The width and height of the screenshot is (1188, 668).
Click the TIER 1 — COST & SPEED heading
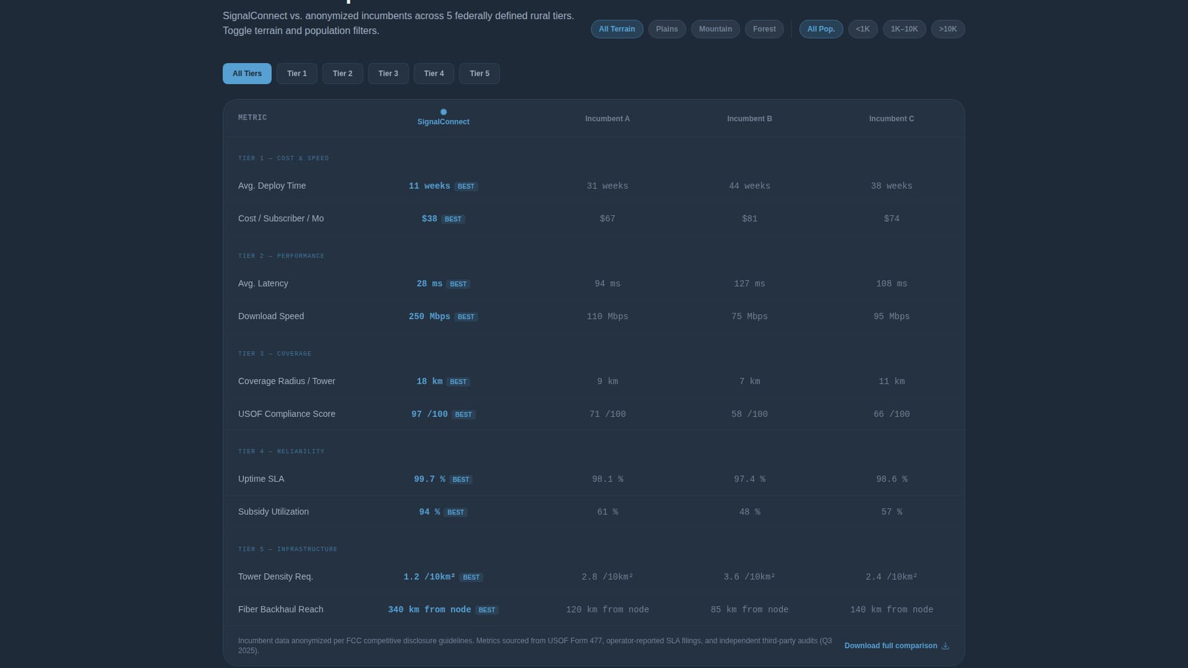pos(283,158)
